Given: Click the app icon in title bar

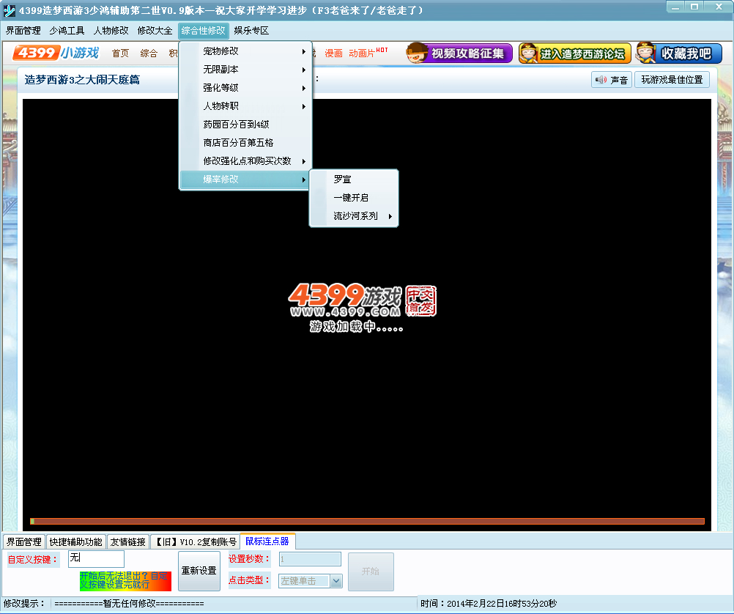Looking at the screenshot, I should pos(9,10).
